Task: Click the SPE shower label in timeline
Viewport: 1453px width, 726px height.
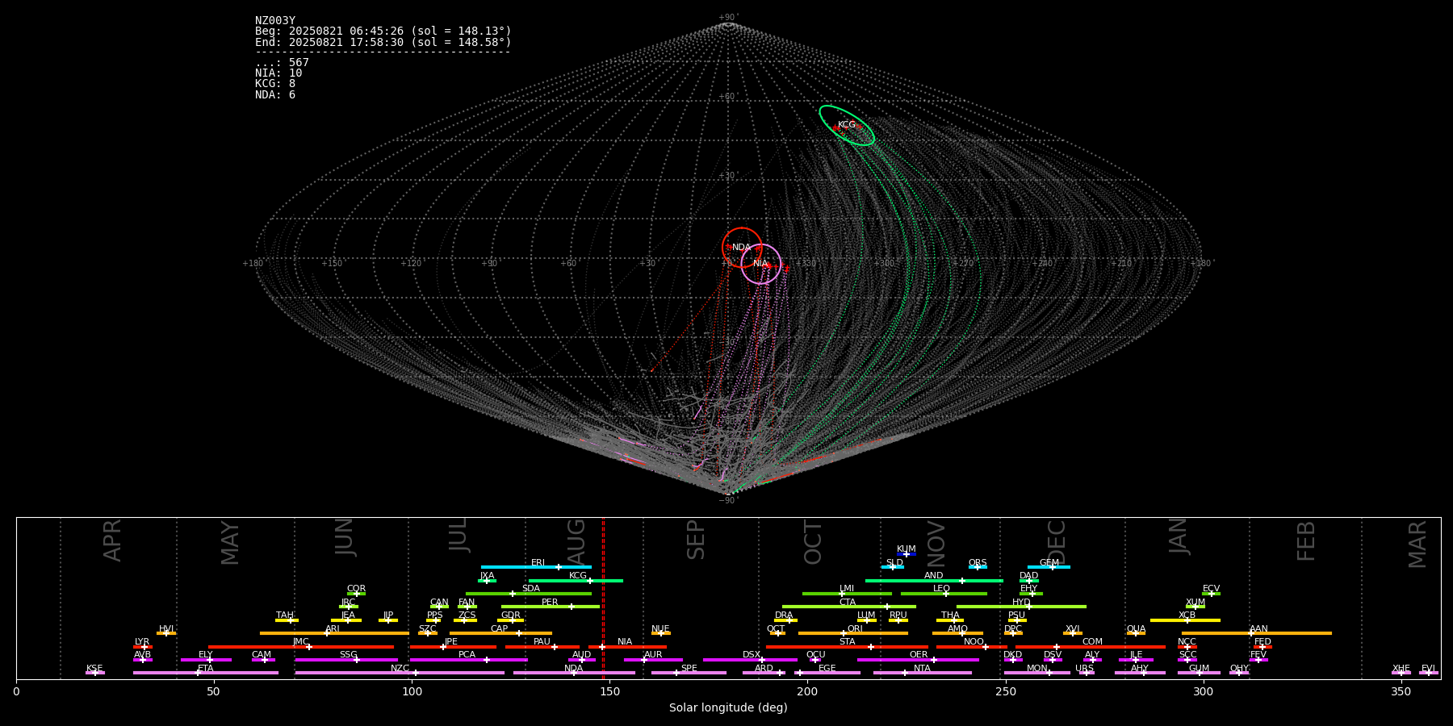Action: 689,669
